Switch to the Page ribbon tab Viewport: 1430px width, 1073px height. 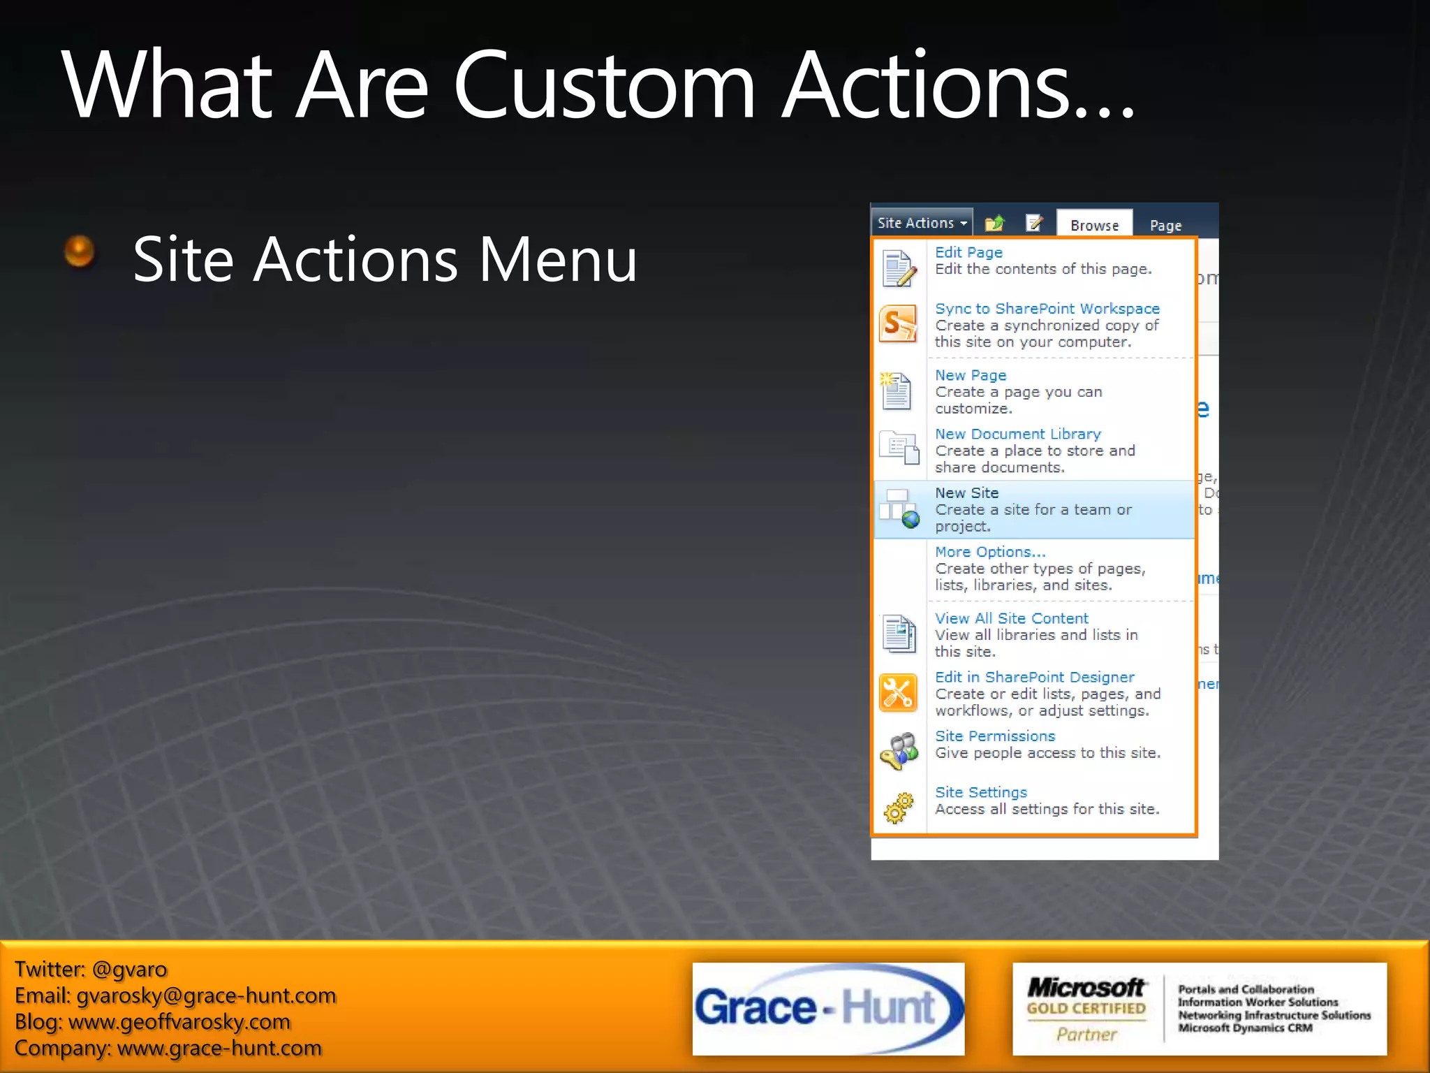coord(1165,225)
